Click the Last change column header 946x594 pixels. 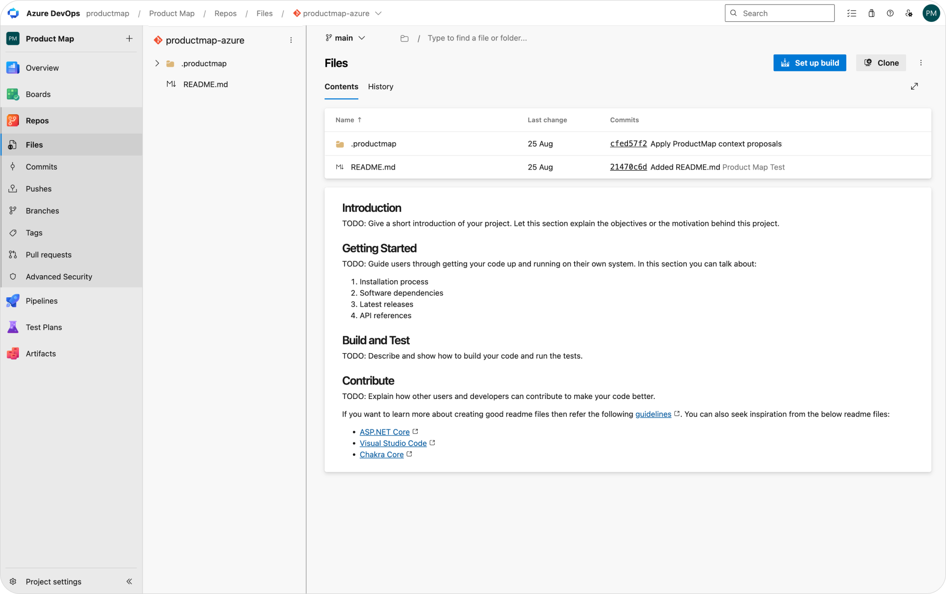(547, 120)
